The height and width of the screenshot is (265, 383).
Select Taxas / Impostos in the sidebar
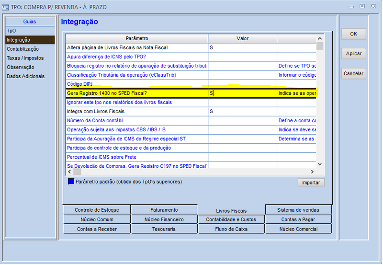25,58
